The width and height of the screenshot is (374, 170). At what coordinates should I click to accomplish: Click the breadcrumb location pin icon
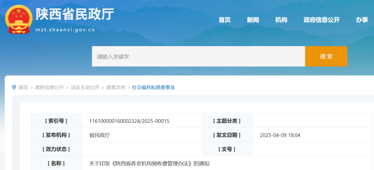coord(14,87)
